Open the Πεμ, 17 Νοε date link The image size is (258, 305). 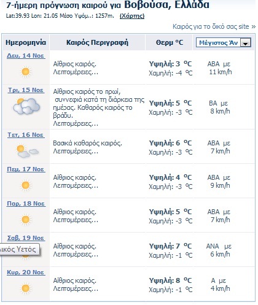(x=26, y=169)
